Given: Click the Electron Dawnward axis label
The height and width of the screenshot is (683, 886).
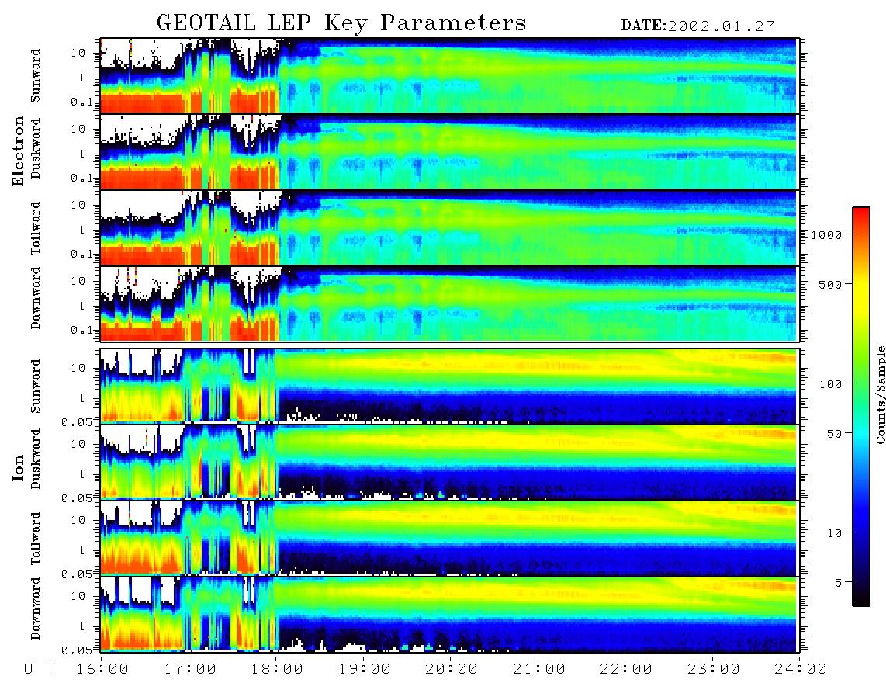Looking at the screenshot, I should tap(36, 298).
